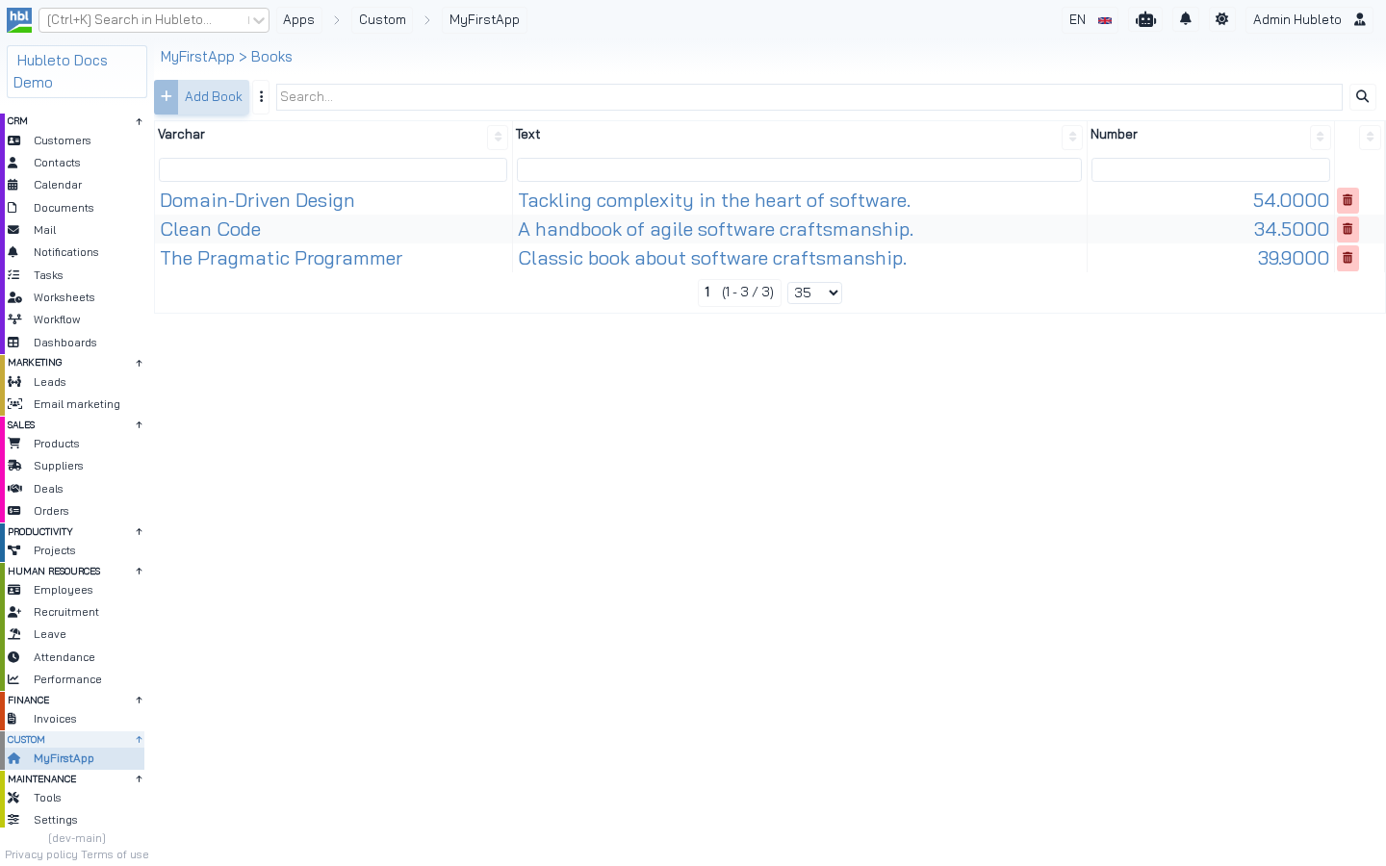Open the page size dropdown showing 35
Viewport: 1386px width, 866px height.
[x=814, y=293]
